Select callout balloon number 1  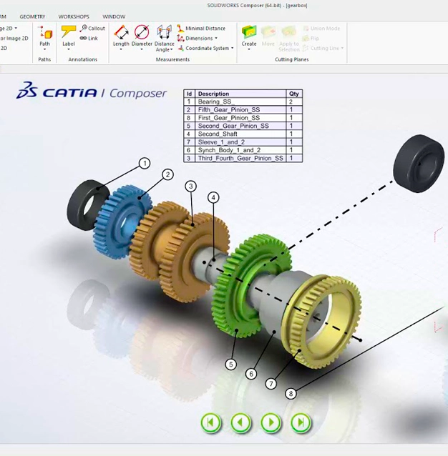tap(145, 164)
